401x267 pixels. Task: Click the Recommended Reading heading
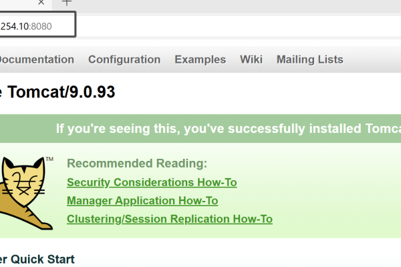[137, 164]
